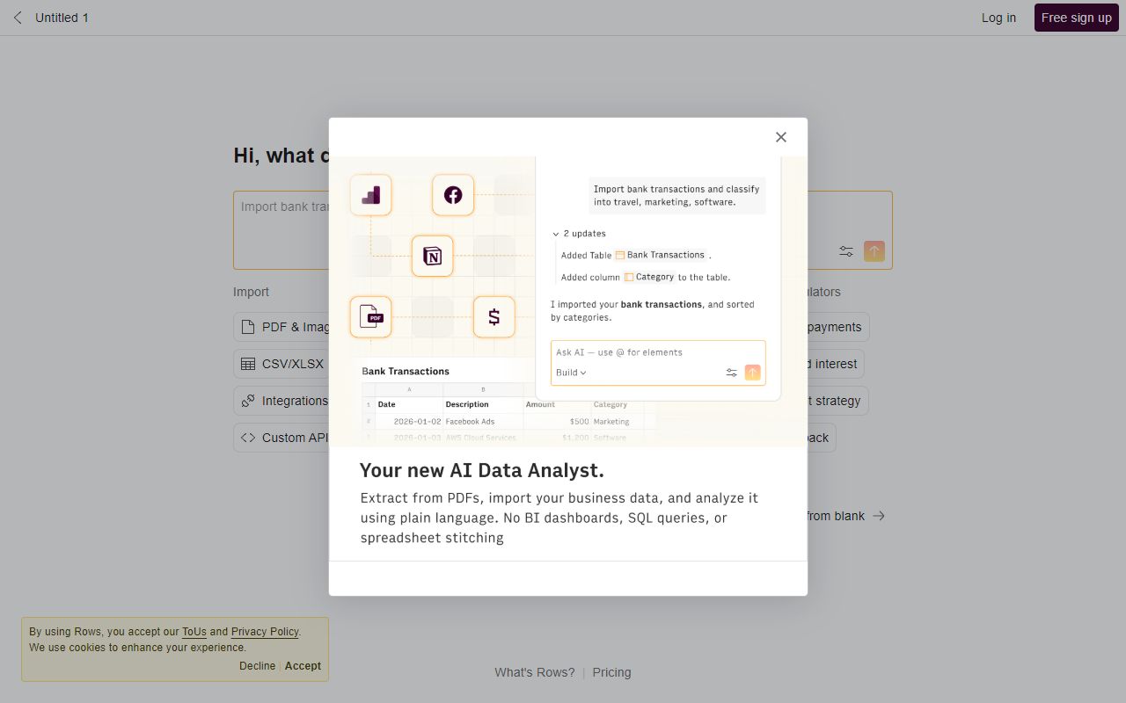Select the Notion integration icon
The height and width of the screenshot is (703, 1126).
coord(432,256)
